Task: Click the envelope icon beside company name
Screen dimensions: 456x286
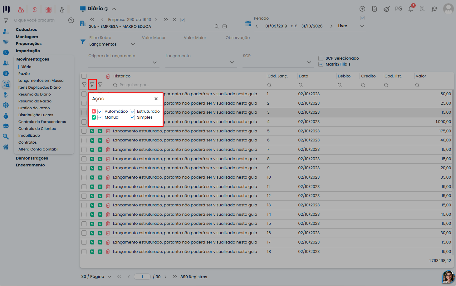Action: click(224, 27)
